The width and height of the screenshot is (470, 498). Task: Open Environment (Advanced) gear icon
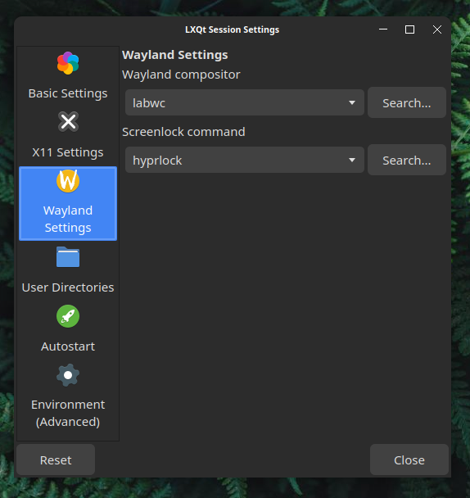(x=68, y=375)
